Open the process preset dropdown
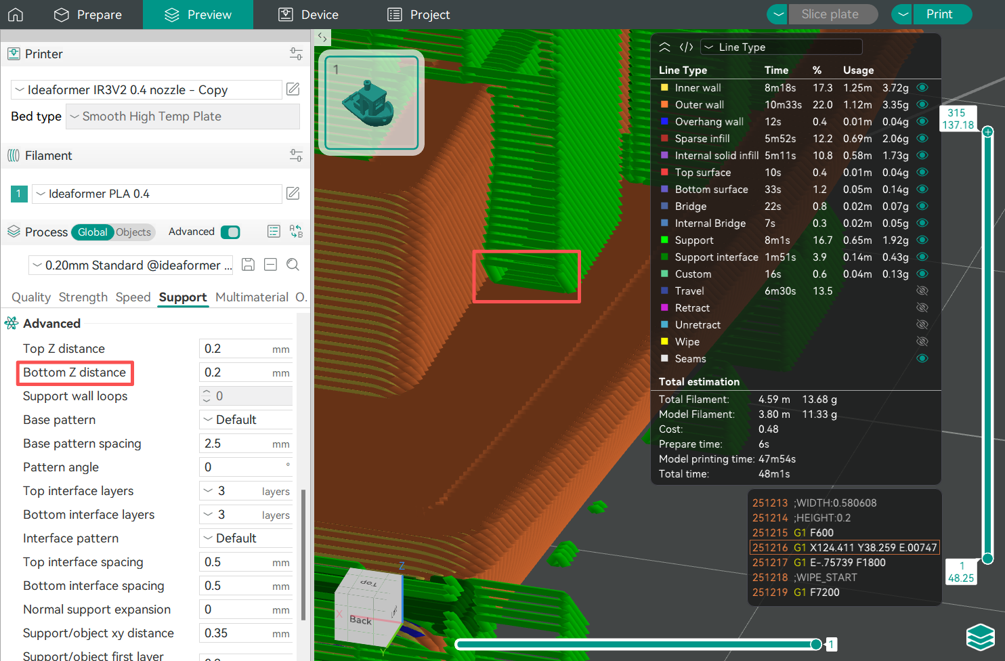The image size is (1005, 661). click(131, 265)
